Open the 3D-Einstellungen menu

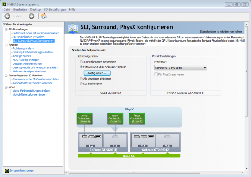[x=55, y=9]
